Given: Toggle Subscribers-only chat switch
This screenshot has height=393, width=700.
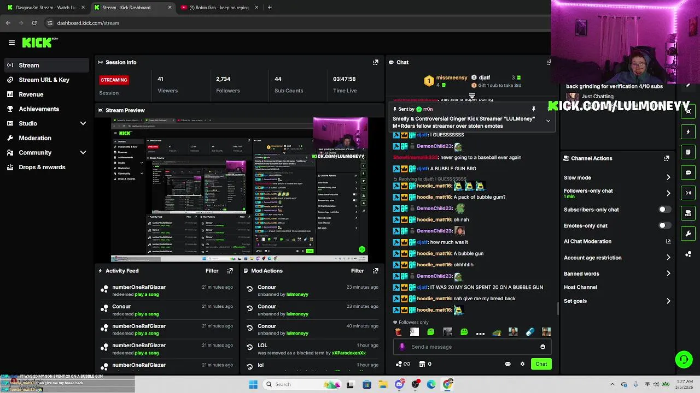Looking at the screenshot, I should coord(664,210).
